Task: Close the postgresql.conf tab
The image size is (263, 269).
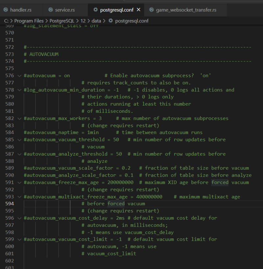Action: point(138,10)
